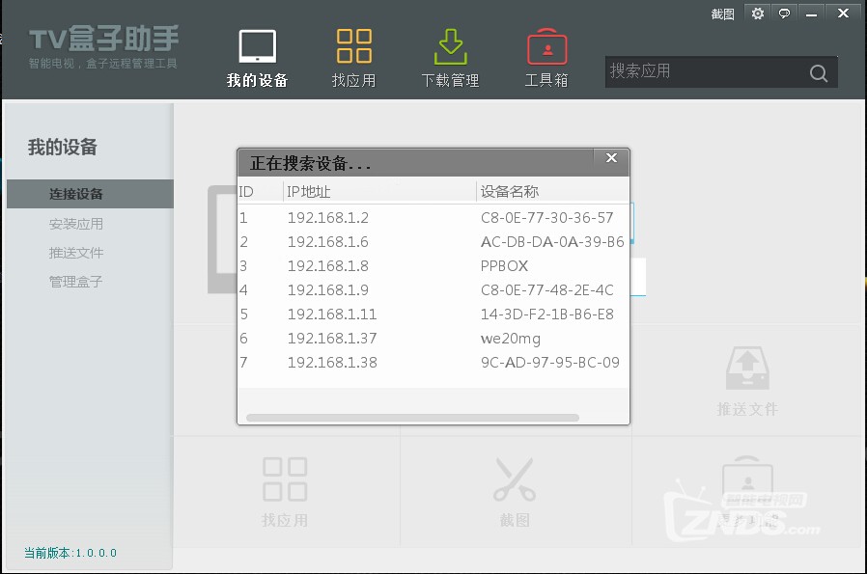Close the 正在搜索设备 dialog

pos(611,158)
